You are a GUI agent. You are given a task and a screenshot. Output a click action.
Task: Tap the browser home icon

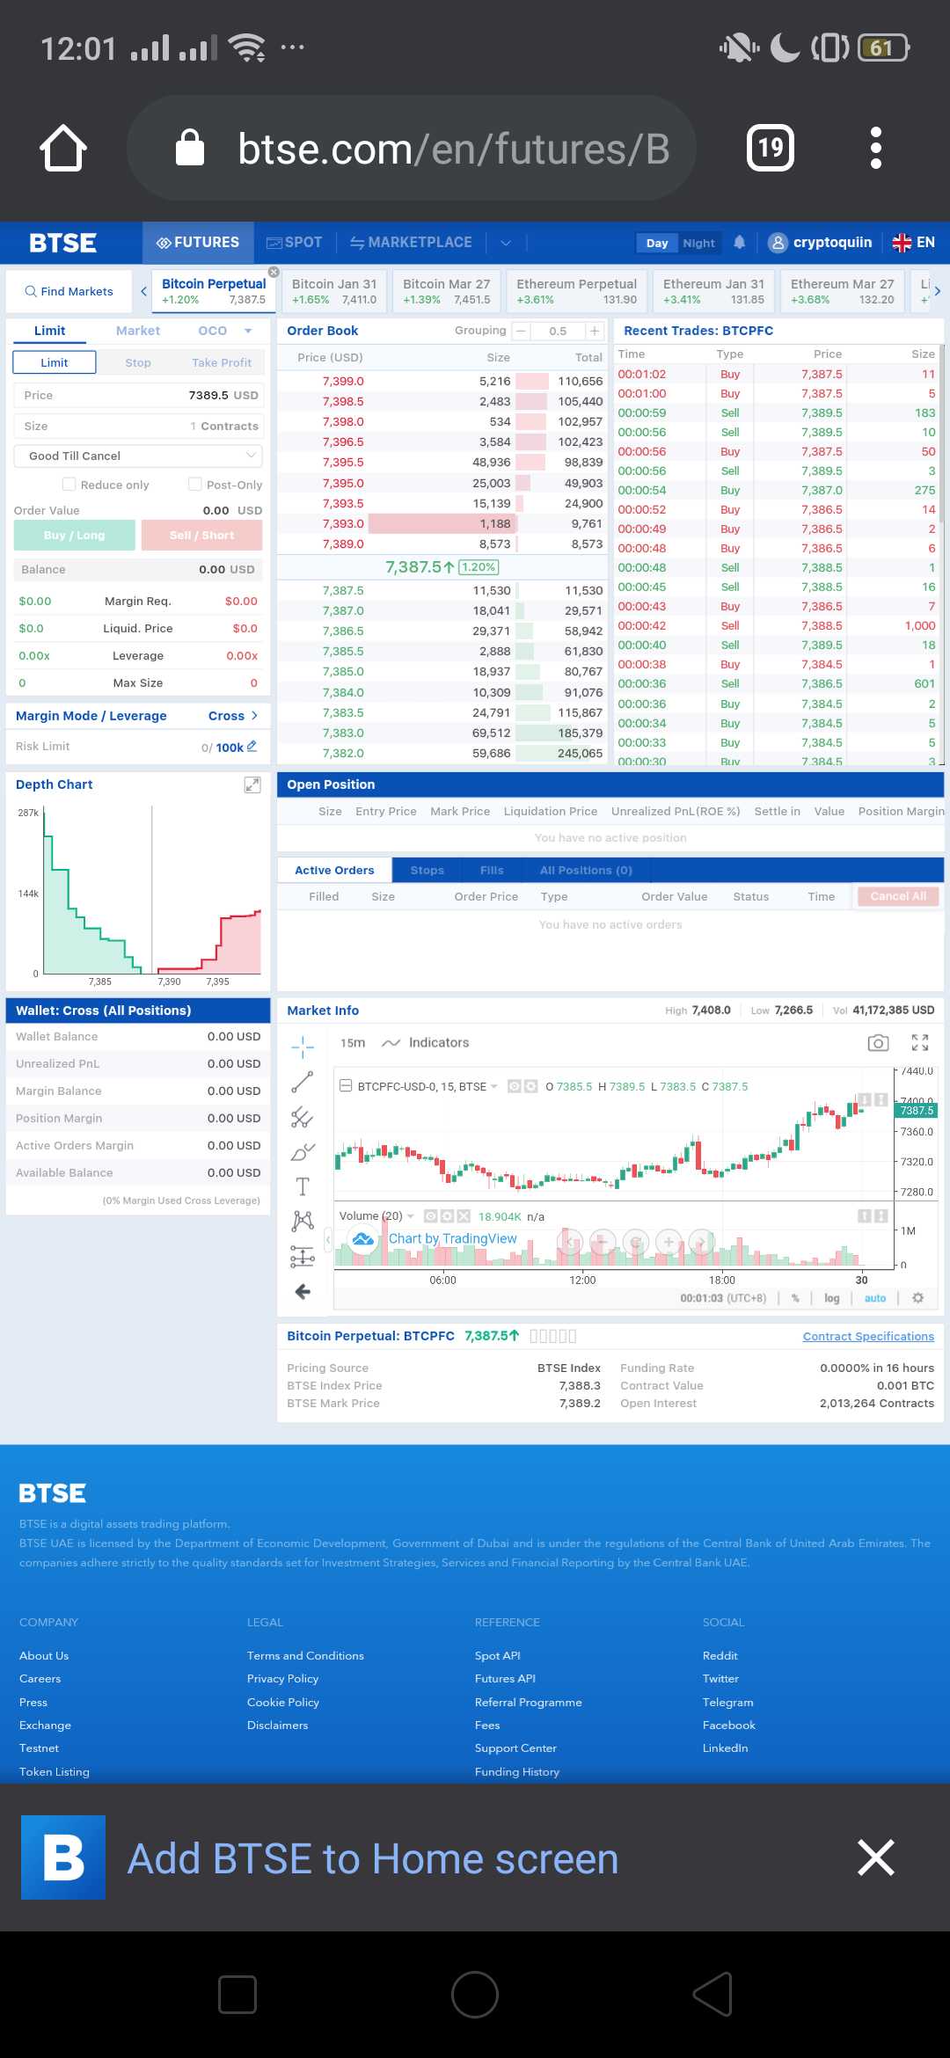[63, 148]
